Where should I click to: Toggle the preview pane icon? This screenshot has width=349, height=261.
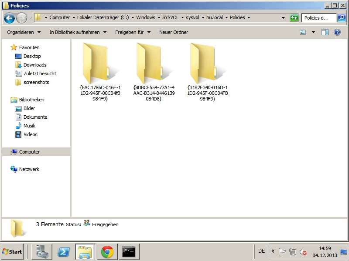coord(325,32)
